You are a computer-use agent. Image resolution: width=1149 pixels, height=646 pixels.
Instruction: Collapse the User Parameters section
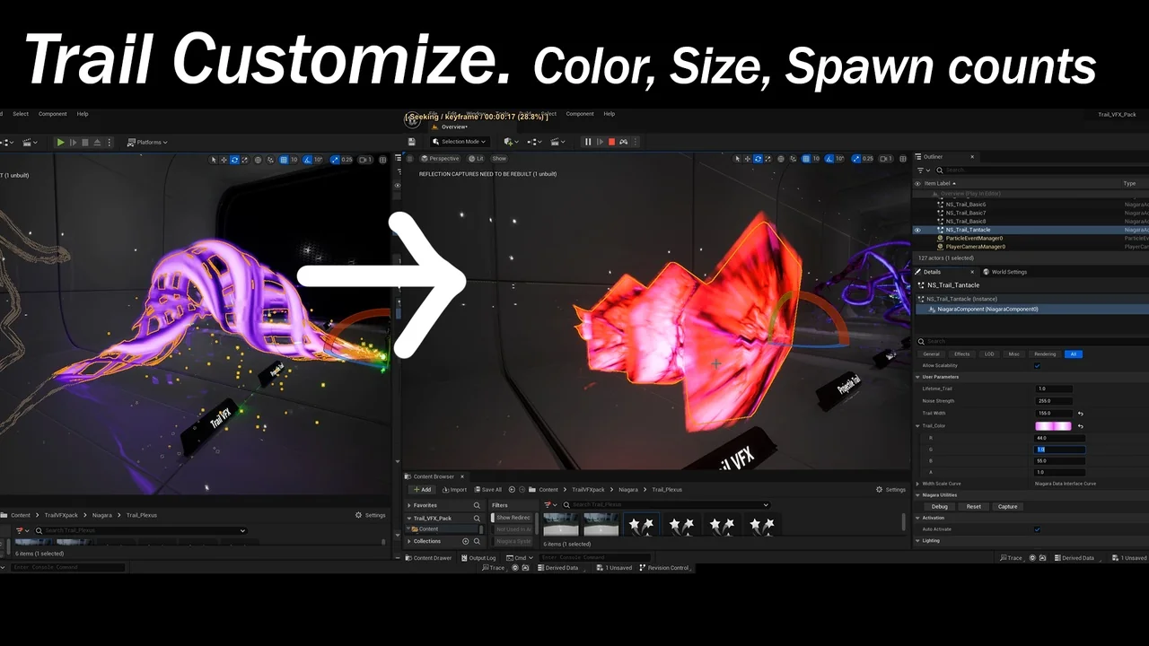click(x=917, y=377)
